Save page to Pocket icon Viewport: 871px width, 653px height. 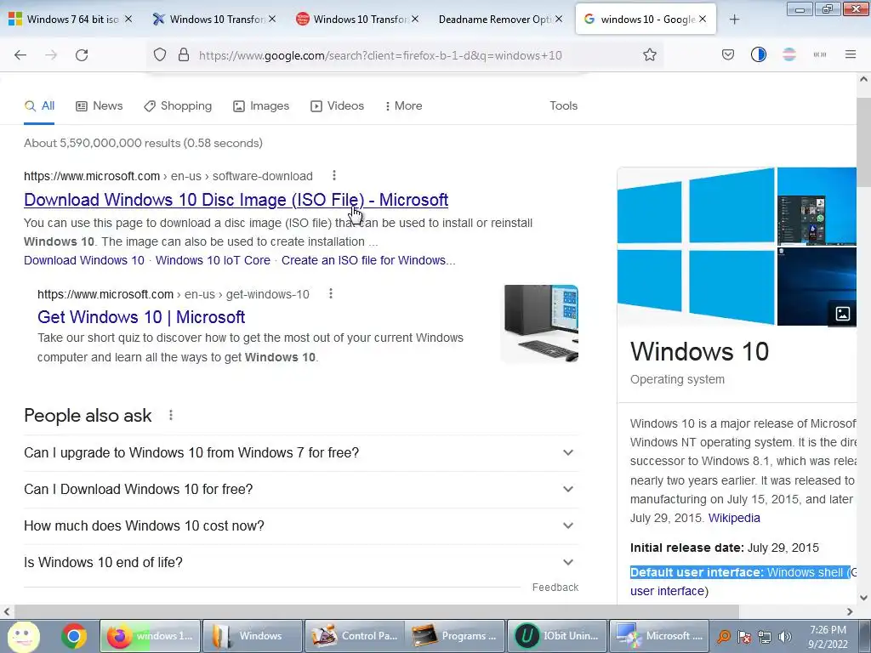(728, 55)
